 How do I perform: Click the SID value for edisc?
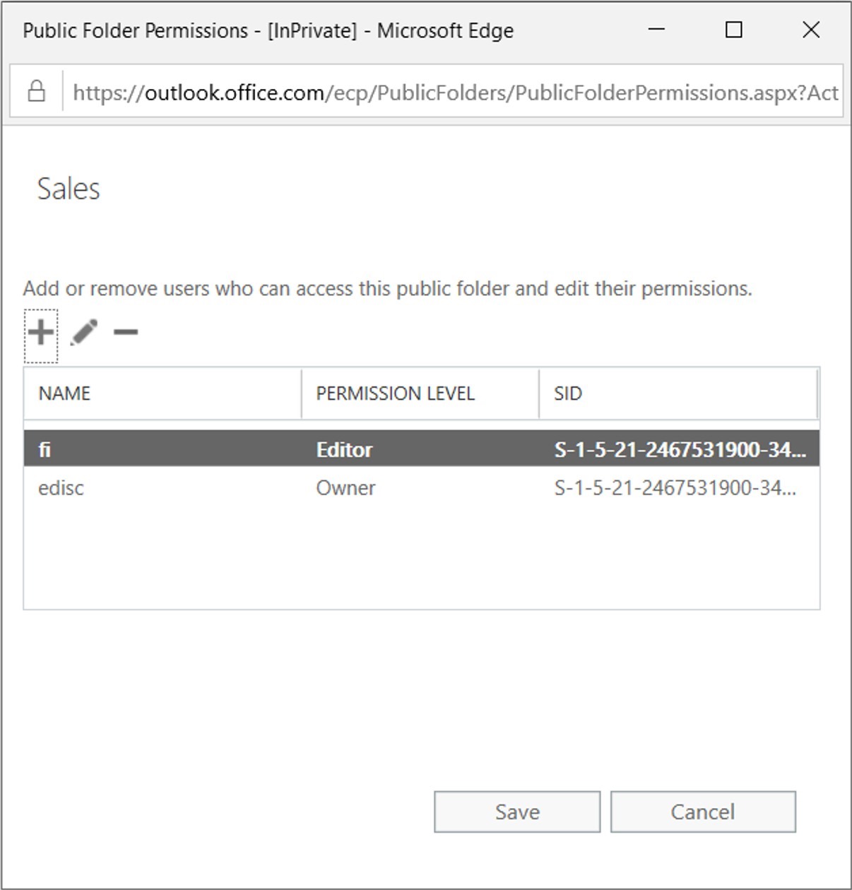(x=675, y=488)
